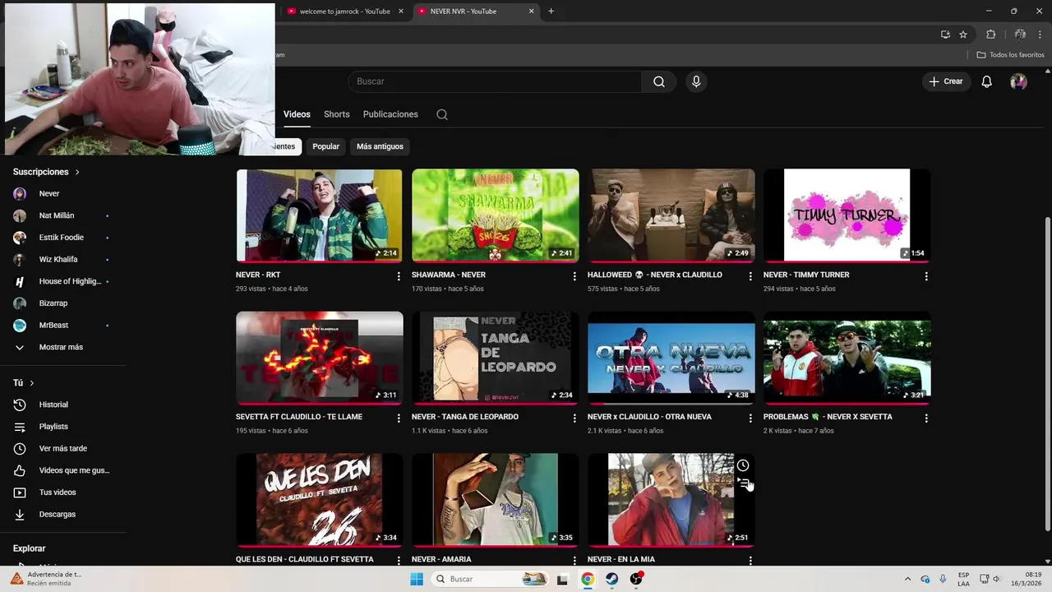Screen dimensions: 1052x592
Task: Click the page vertical scrollbar
Action: coord(1046,374)
